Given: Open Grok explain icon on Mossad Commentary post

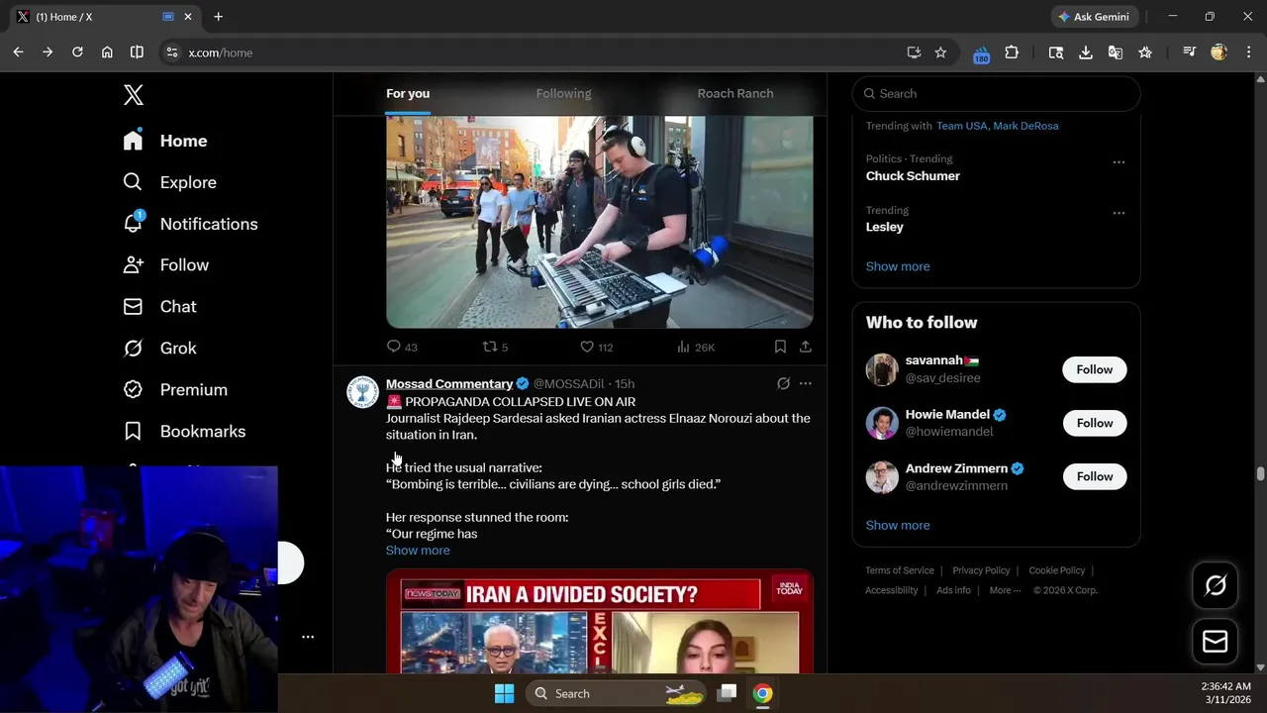Looking at the screenshot, I should click(783, 384).
